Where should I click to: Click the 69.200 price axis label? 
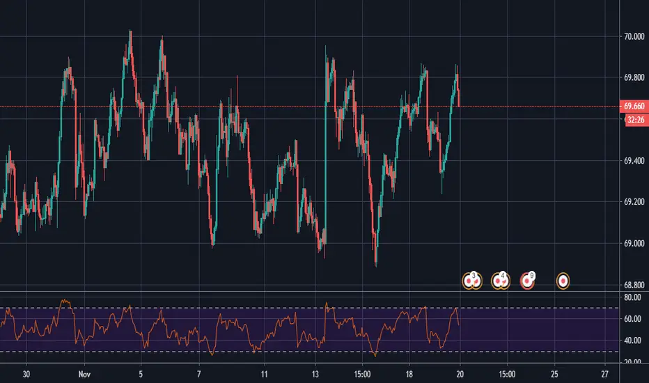coord(634,202)
